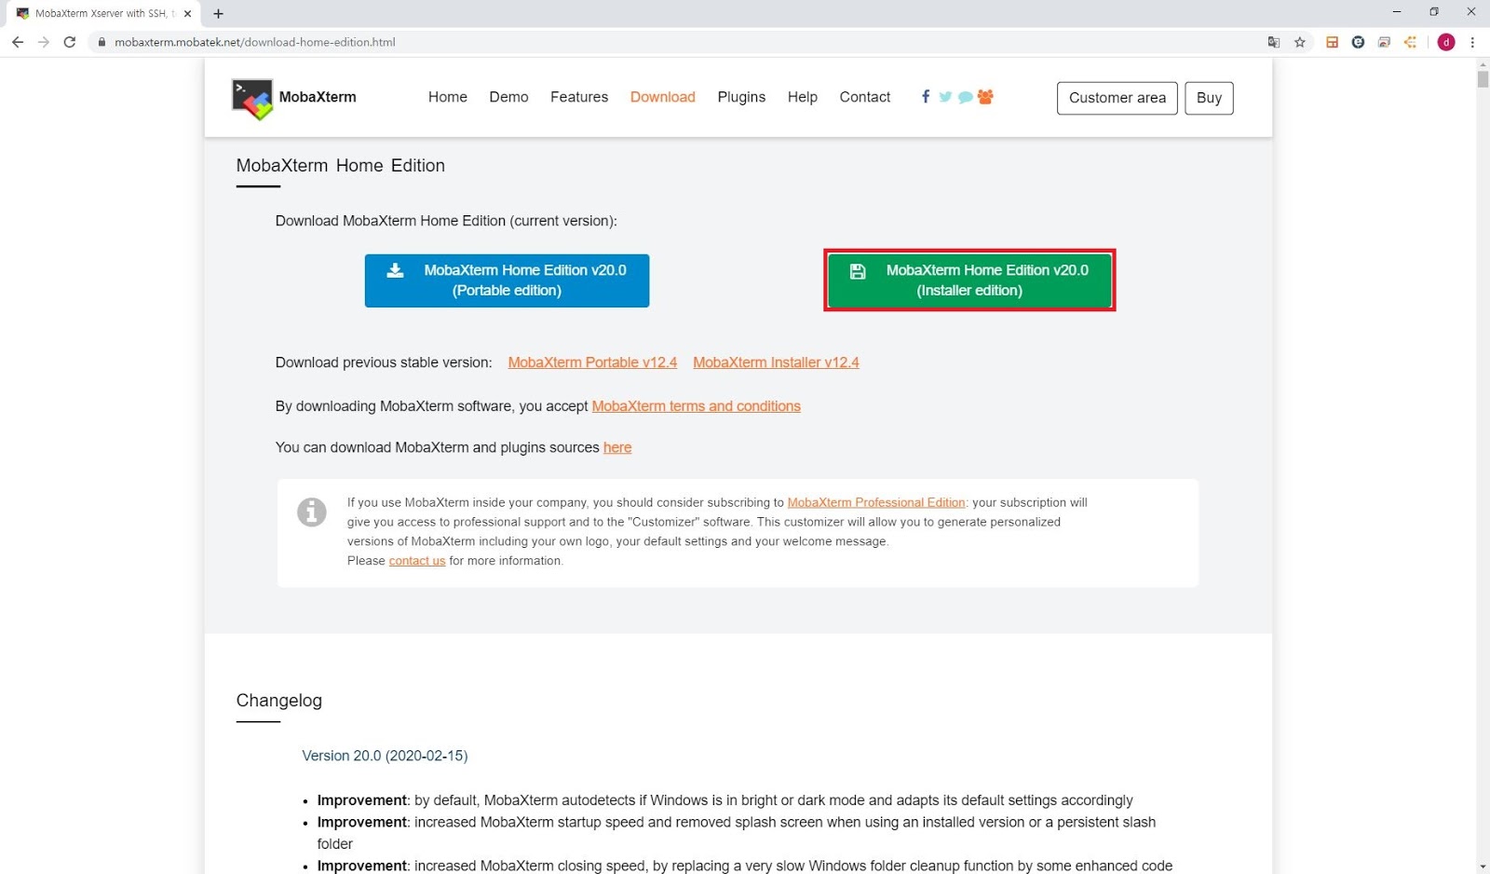This screenshot has height=874, width=1490.
Task: Download Home Edition v20.0 Installer edition
Action: [x=969, y=280]
